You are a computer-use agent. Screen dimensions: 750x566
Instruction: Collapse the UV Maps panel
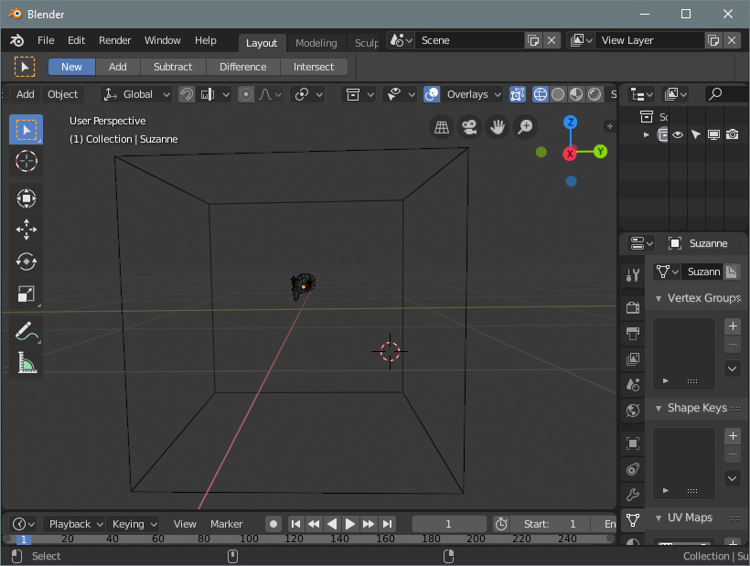659,518
